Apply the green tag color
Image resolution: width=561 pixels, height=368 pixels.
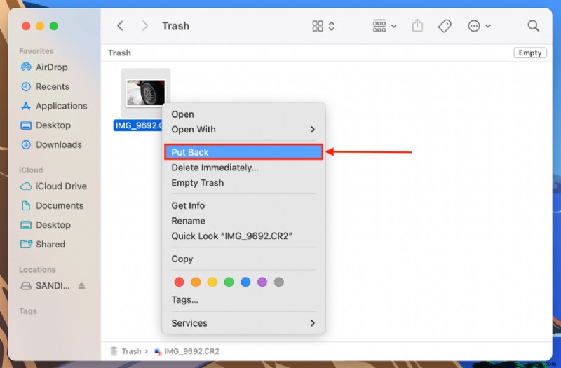tap(229, 282)
